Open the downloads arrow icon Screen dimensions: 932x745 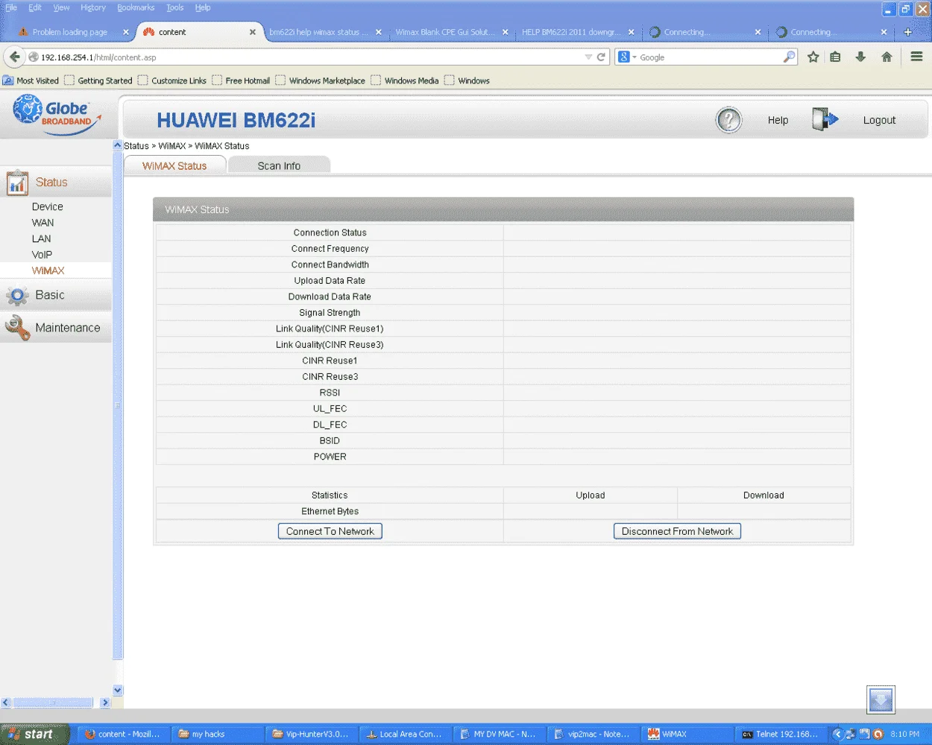click(860, 57)
